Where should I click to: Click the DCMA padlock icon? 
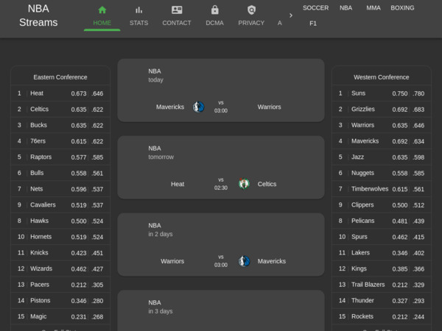tap(215, 10)
